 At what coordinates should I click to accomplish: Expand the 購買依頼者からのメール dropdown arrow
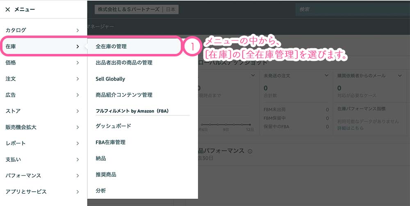click(400, 76)
